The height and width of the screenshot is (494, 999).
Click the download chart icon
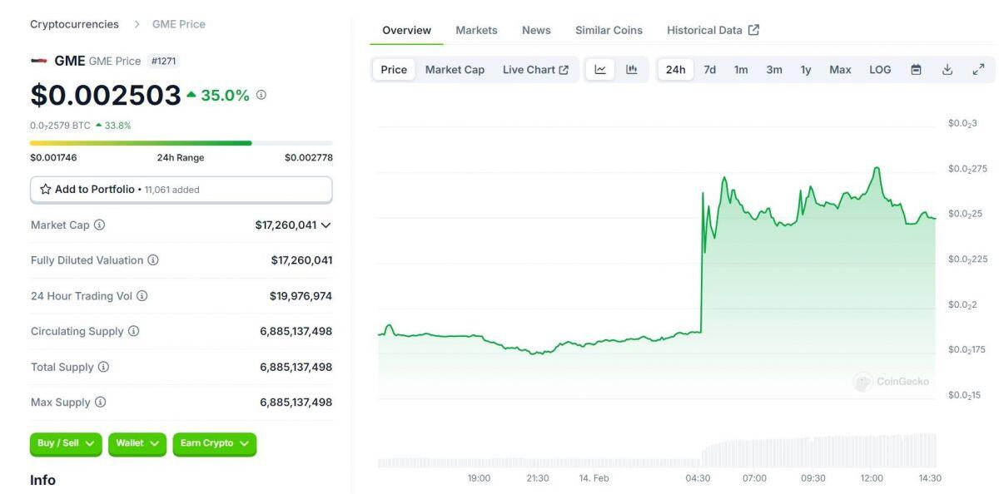(x=947, y=69)
